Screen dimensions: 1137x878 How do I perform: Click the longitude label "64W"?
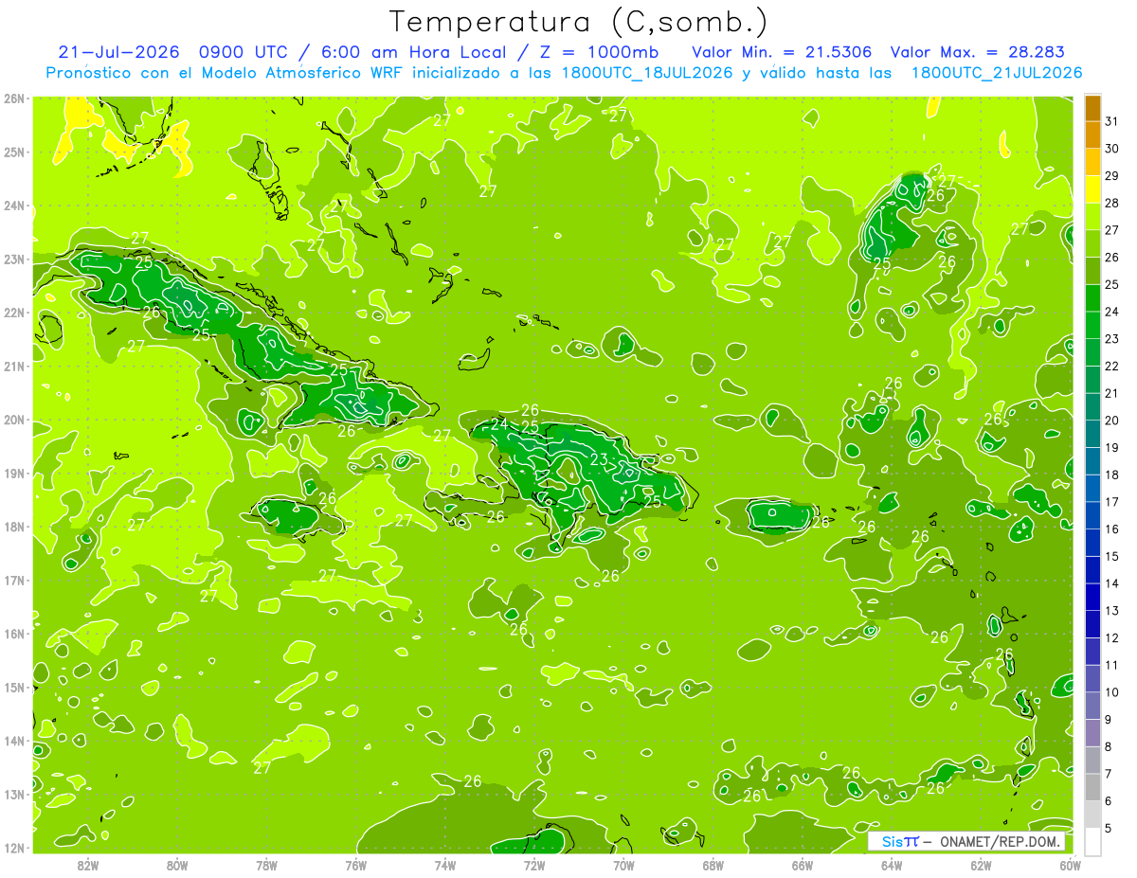coord(892,865)
